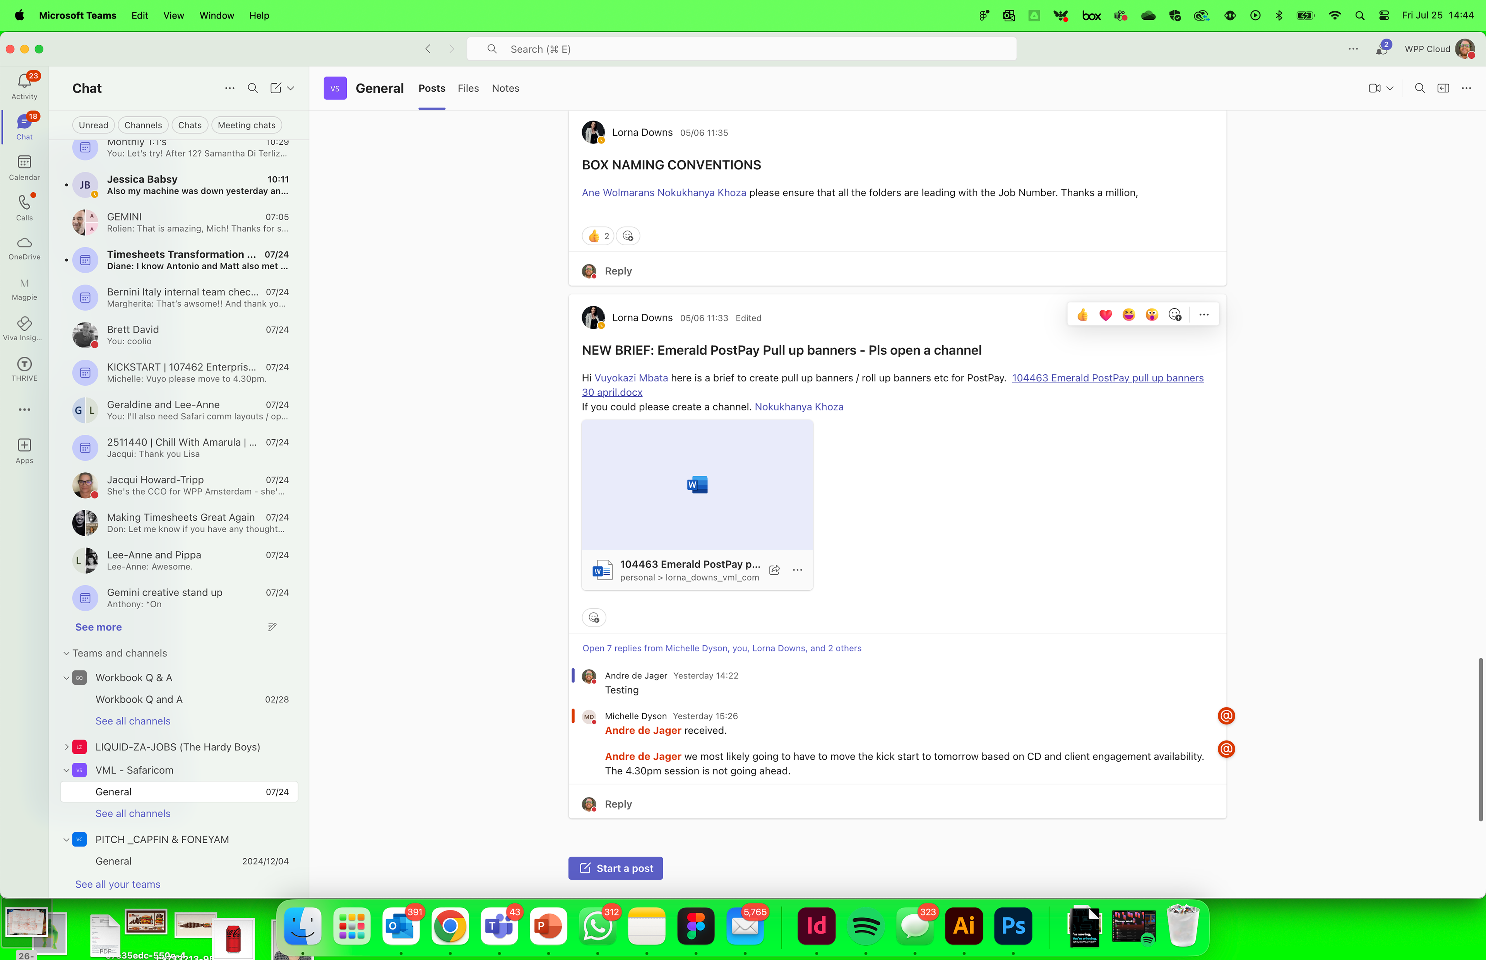The width and height of the screenshot is (1486, 960).
Task: Open the Window menu in menu bar
Action: coord(216,15)
